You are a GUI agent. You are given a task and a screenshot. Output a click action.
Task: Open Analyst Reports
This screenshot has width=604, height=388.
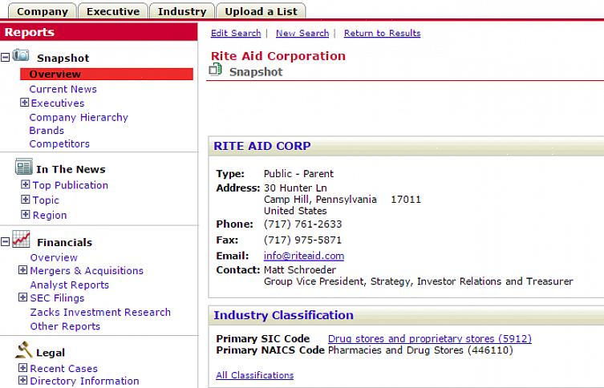click(69, 285)
